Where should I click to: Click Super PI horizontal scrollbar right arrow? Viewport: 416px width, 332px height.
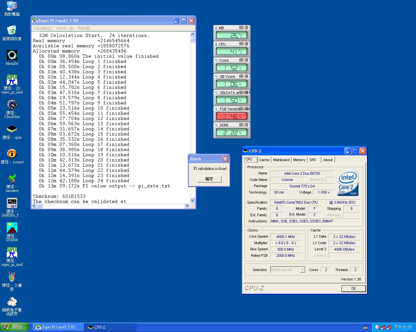(187, 206)
